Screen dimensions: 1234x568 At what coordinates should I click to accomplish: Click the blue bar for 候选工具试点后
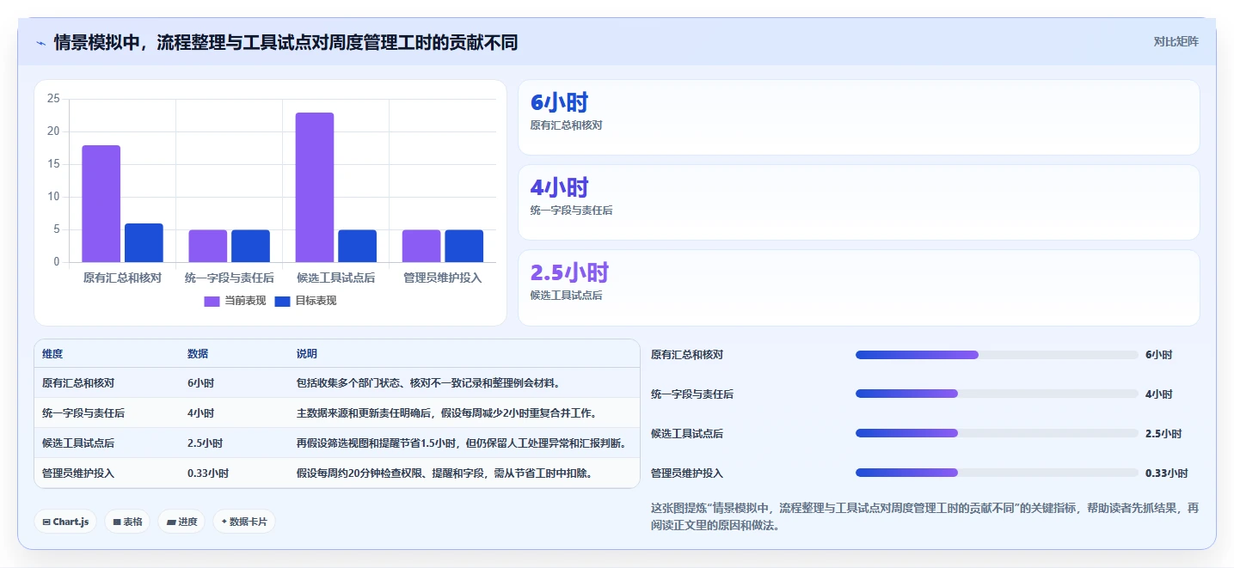point(357,246)
